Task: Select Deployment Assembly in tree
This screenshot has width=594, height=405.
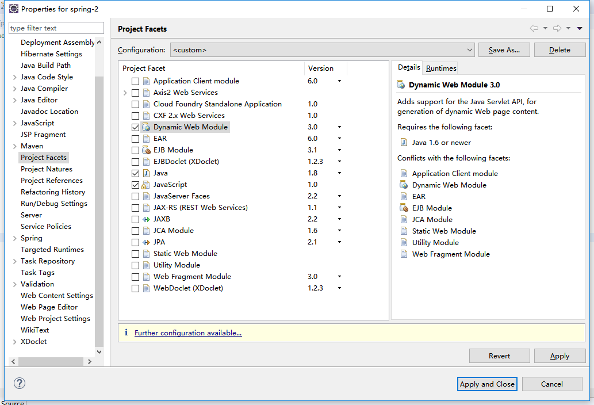Action: pos(58,43)
